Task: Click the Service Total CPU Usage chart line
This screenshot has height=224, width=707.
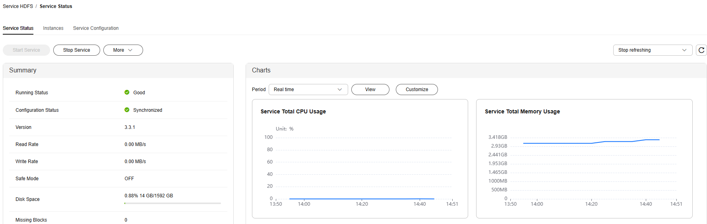Action: point(362,199)
